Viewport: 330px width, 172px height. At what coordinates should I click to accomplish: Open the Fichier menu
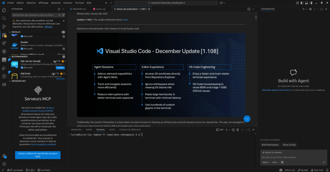11,3
